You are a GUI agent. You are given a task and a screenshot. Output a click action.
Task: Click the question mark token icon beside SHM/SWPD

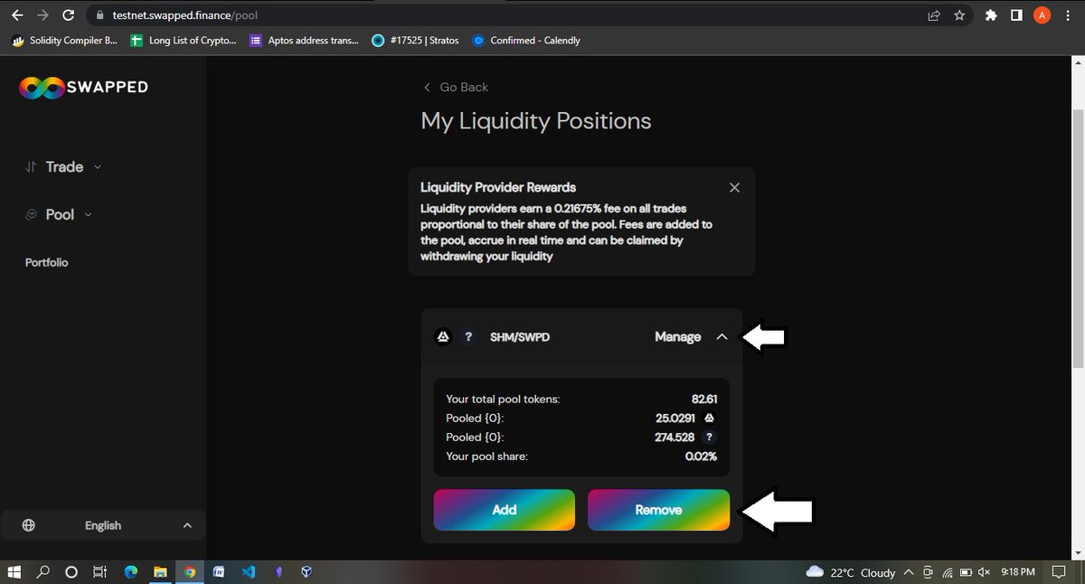[x=468, y=336]
